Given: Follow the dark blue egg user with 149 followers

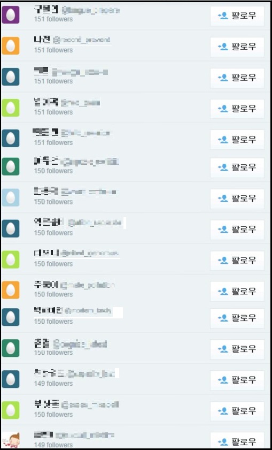Looking at the screenshot, I should pyautogui.click(x=237, y=380).
